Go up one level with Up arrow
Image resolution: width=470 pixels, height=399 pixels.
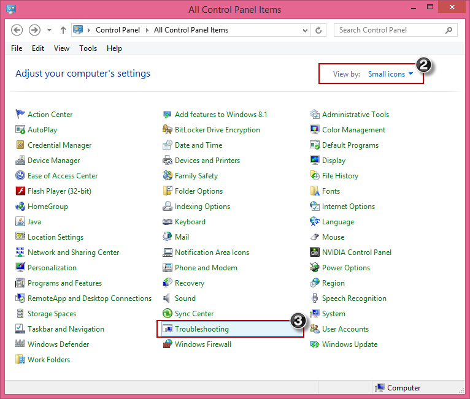click(63, 30)
